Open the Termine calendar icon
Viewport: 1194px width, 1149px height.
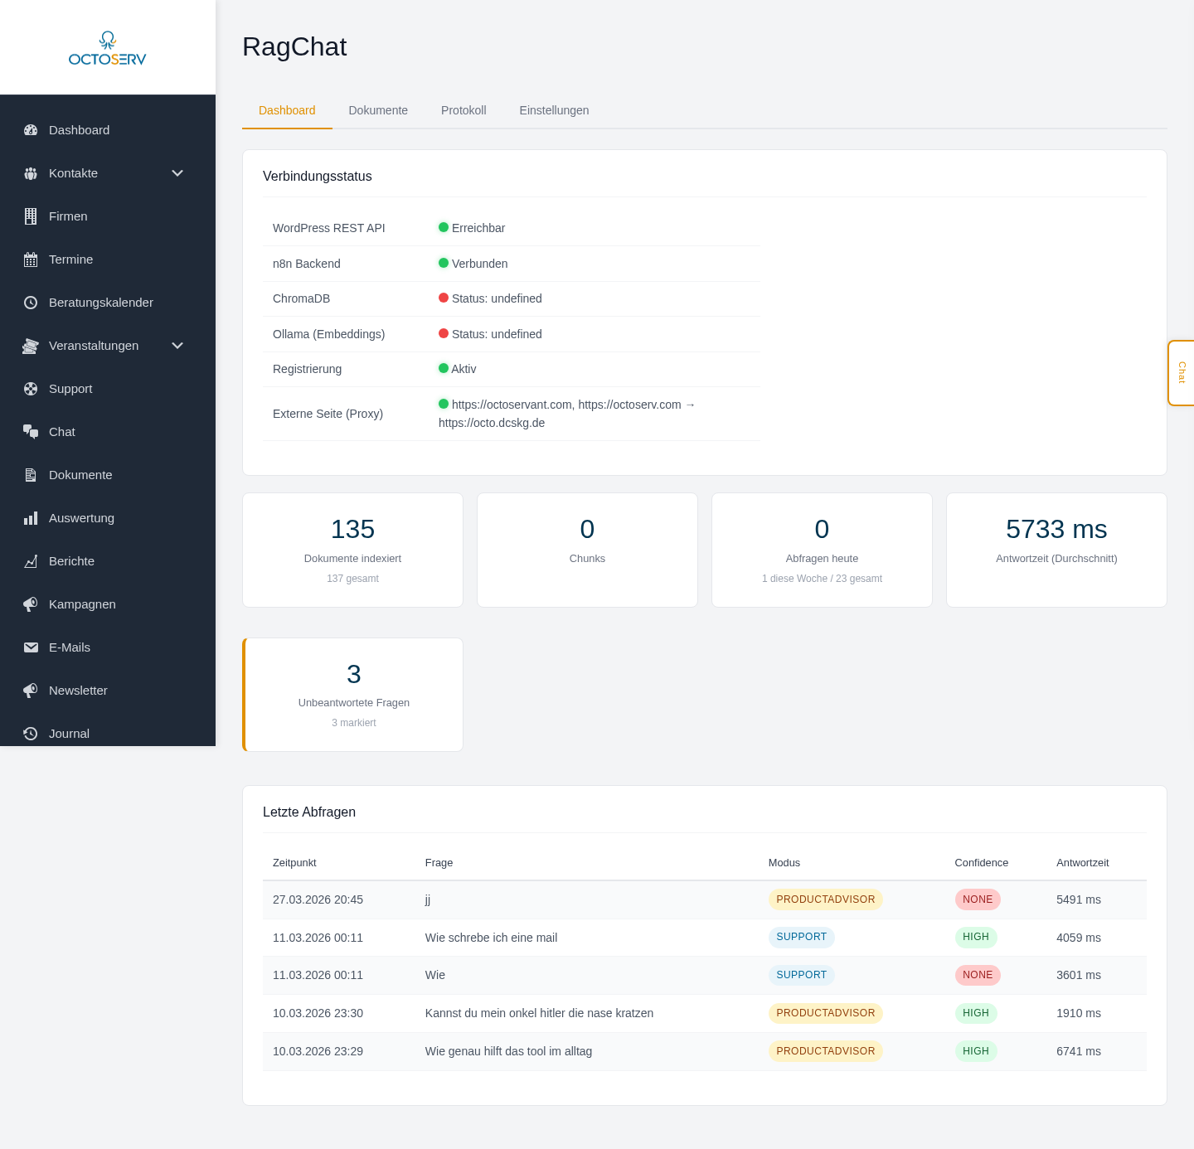31,259
